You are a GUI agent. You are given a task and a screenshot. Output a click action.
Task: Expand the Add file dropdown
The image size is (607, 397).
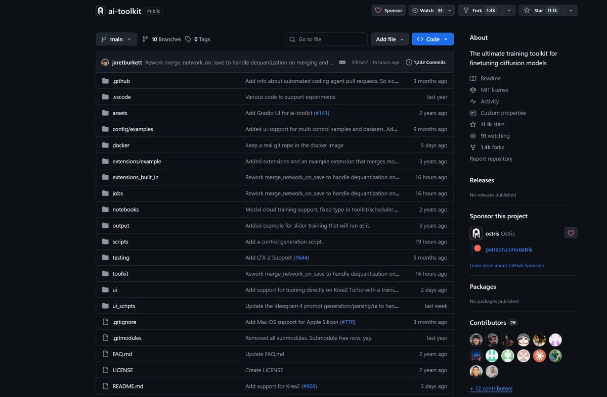390,39
